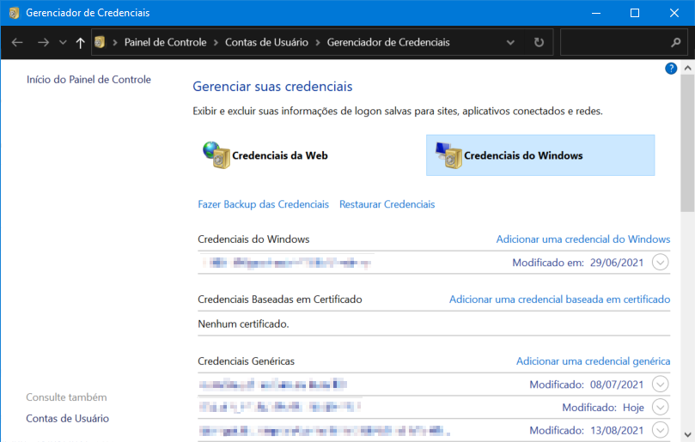Click Fazer Backup das Credenciais
This screenshot has width=695, height=442.
coord(263,204)
